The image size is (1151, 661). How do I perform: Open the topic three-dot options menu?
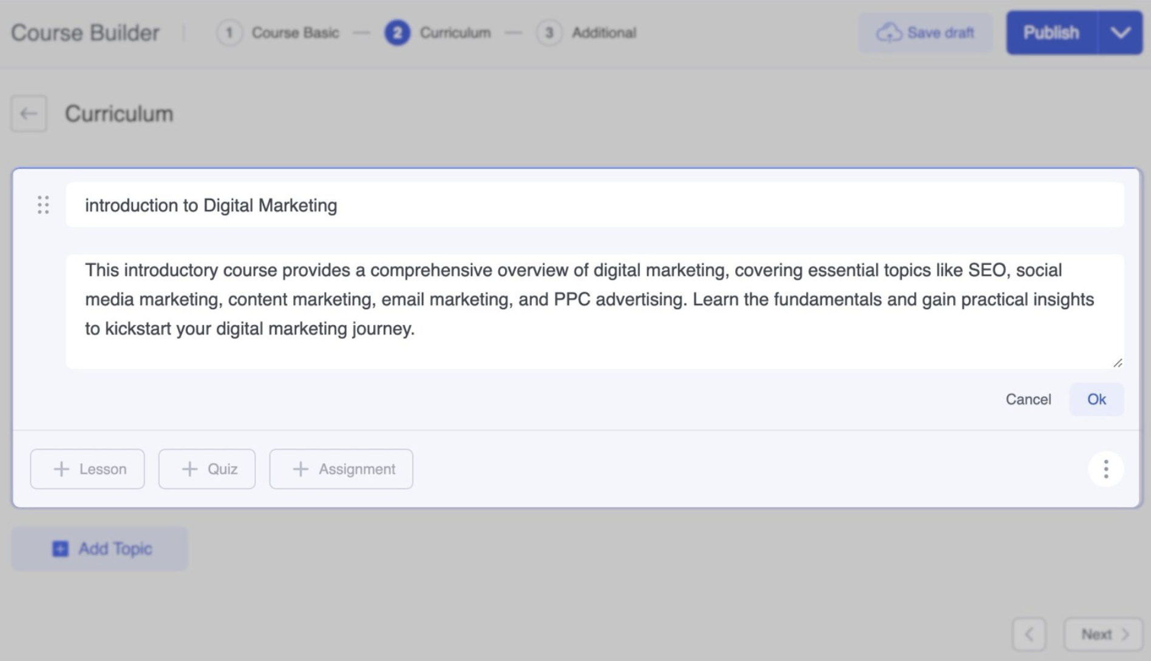pos(1105,469)
